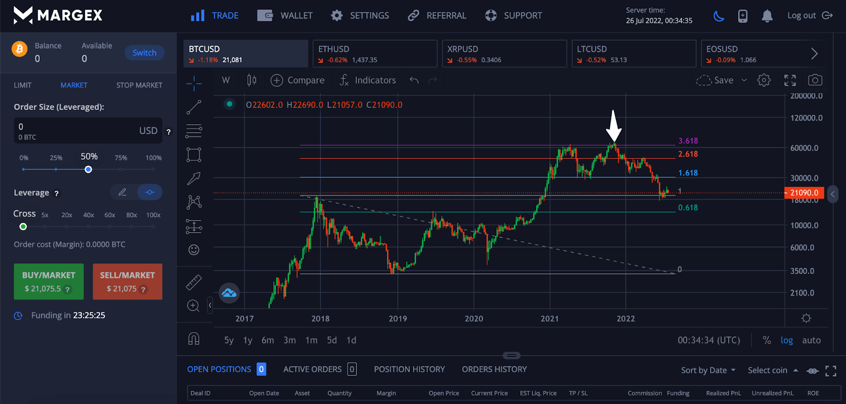846x404 pixels.
Task: Click the Order Size input field
Action: click(74, 130)
